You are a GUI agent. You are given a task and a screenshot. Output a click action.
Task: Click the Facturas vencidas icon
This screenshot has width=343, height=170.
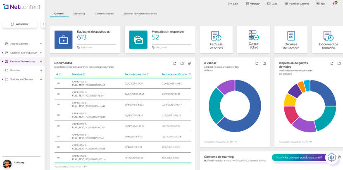[x=216, y=35]
